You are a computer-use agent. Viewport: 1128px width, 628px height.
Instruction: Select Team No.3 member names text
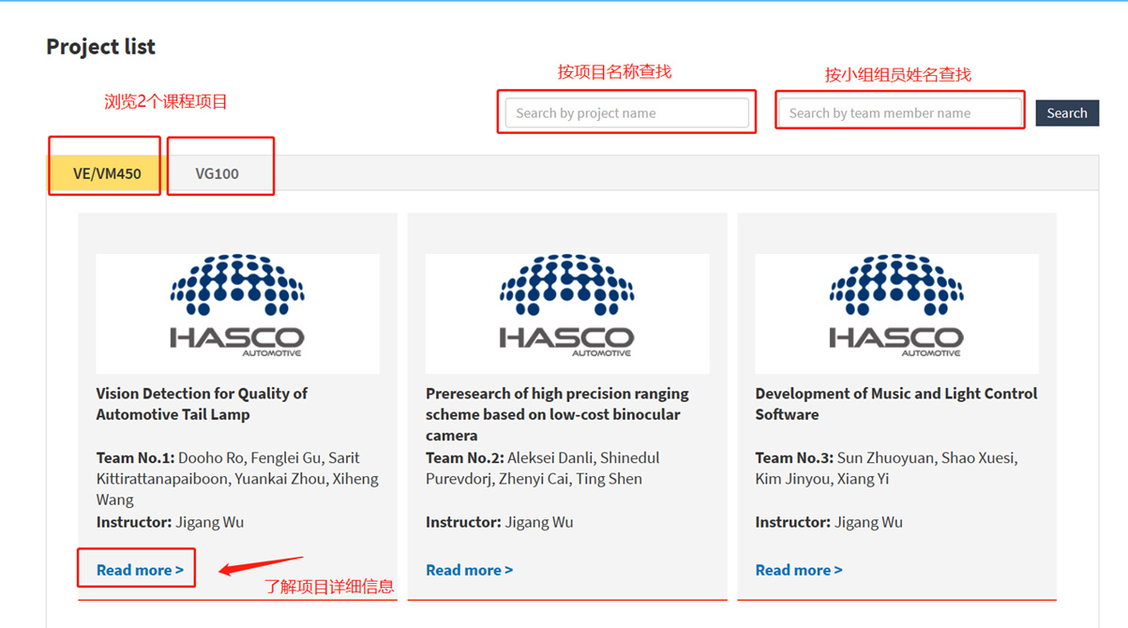click(x=886, y=469)
